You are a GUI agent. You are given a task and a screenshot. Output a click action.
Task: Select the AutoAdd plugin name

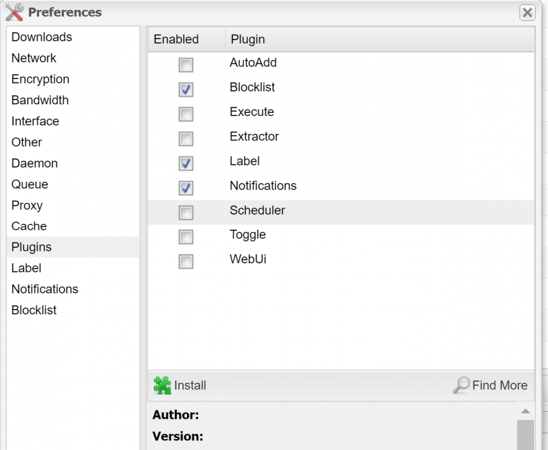(253, 62)
